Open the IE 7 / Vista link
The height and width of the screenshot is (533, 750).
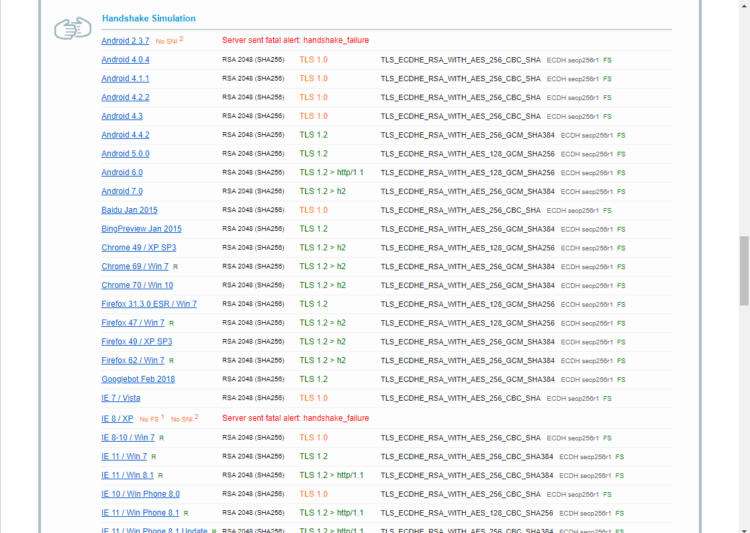point(121,398)
